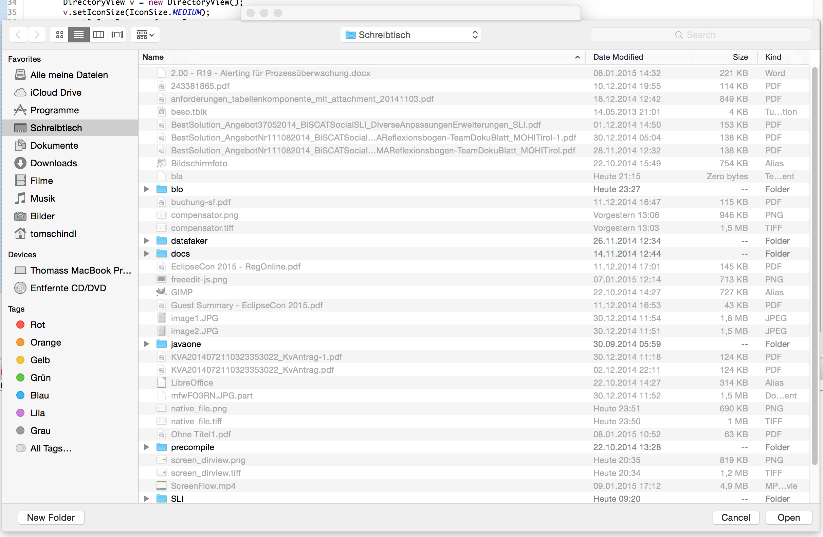This screenshot has width=823, height=537.
Task: Sort by Name column header
Action: click(x=362, y=57)
